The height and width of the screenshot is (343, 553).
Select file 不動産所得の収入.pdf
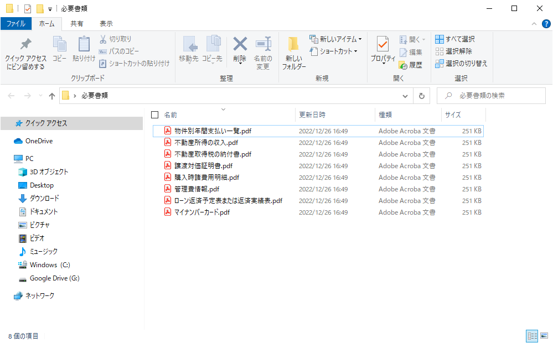click(x=318, y=142)
